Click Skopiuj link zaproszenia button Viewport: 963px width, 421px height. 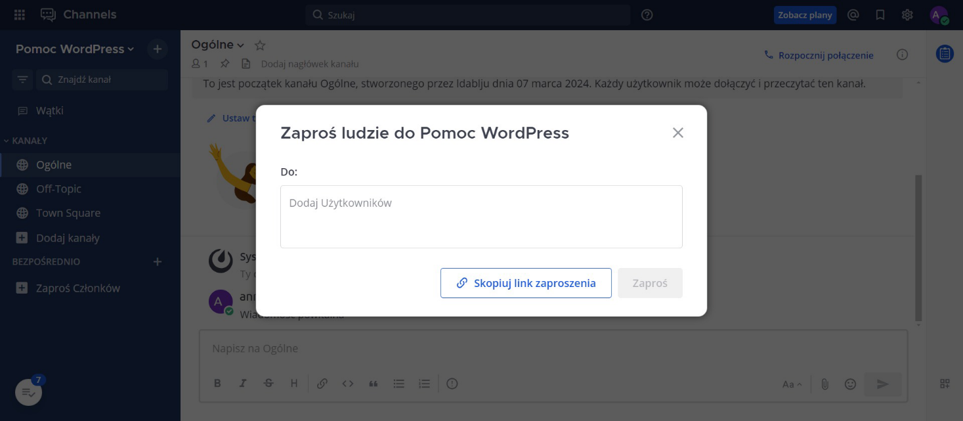tap(526, 283)
